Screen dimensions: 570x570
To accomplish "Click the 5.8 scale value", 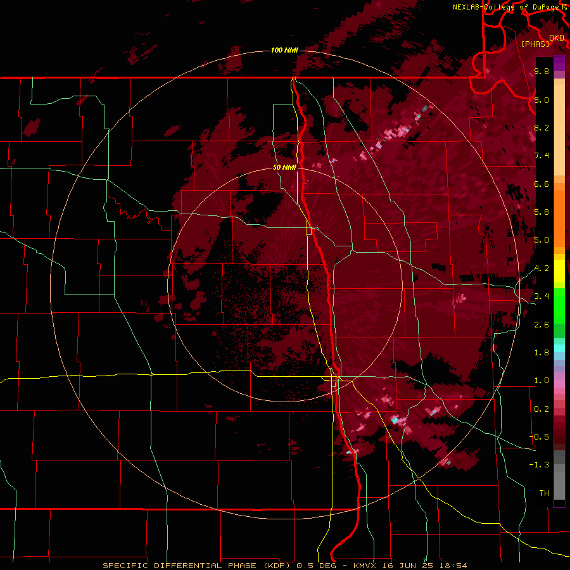I will [541, 212].
